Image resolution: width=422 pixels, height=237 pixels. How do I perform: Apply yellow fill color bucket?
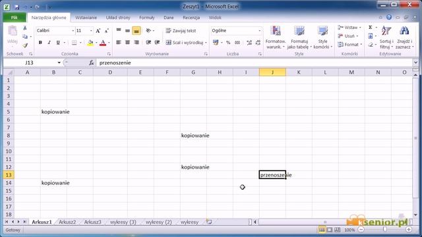[90, 42]
